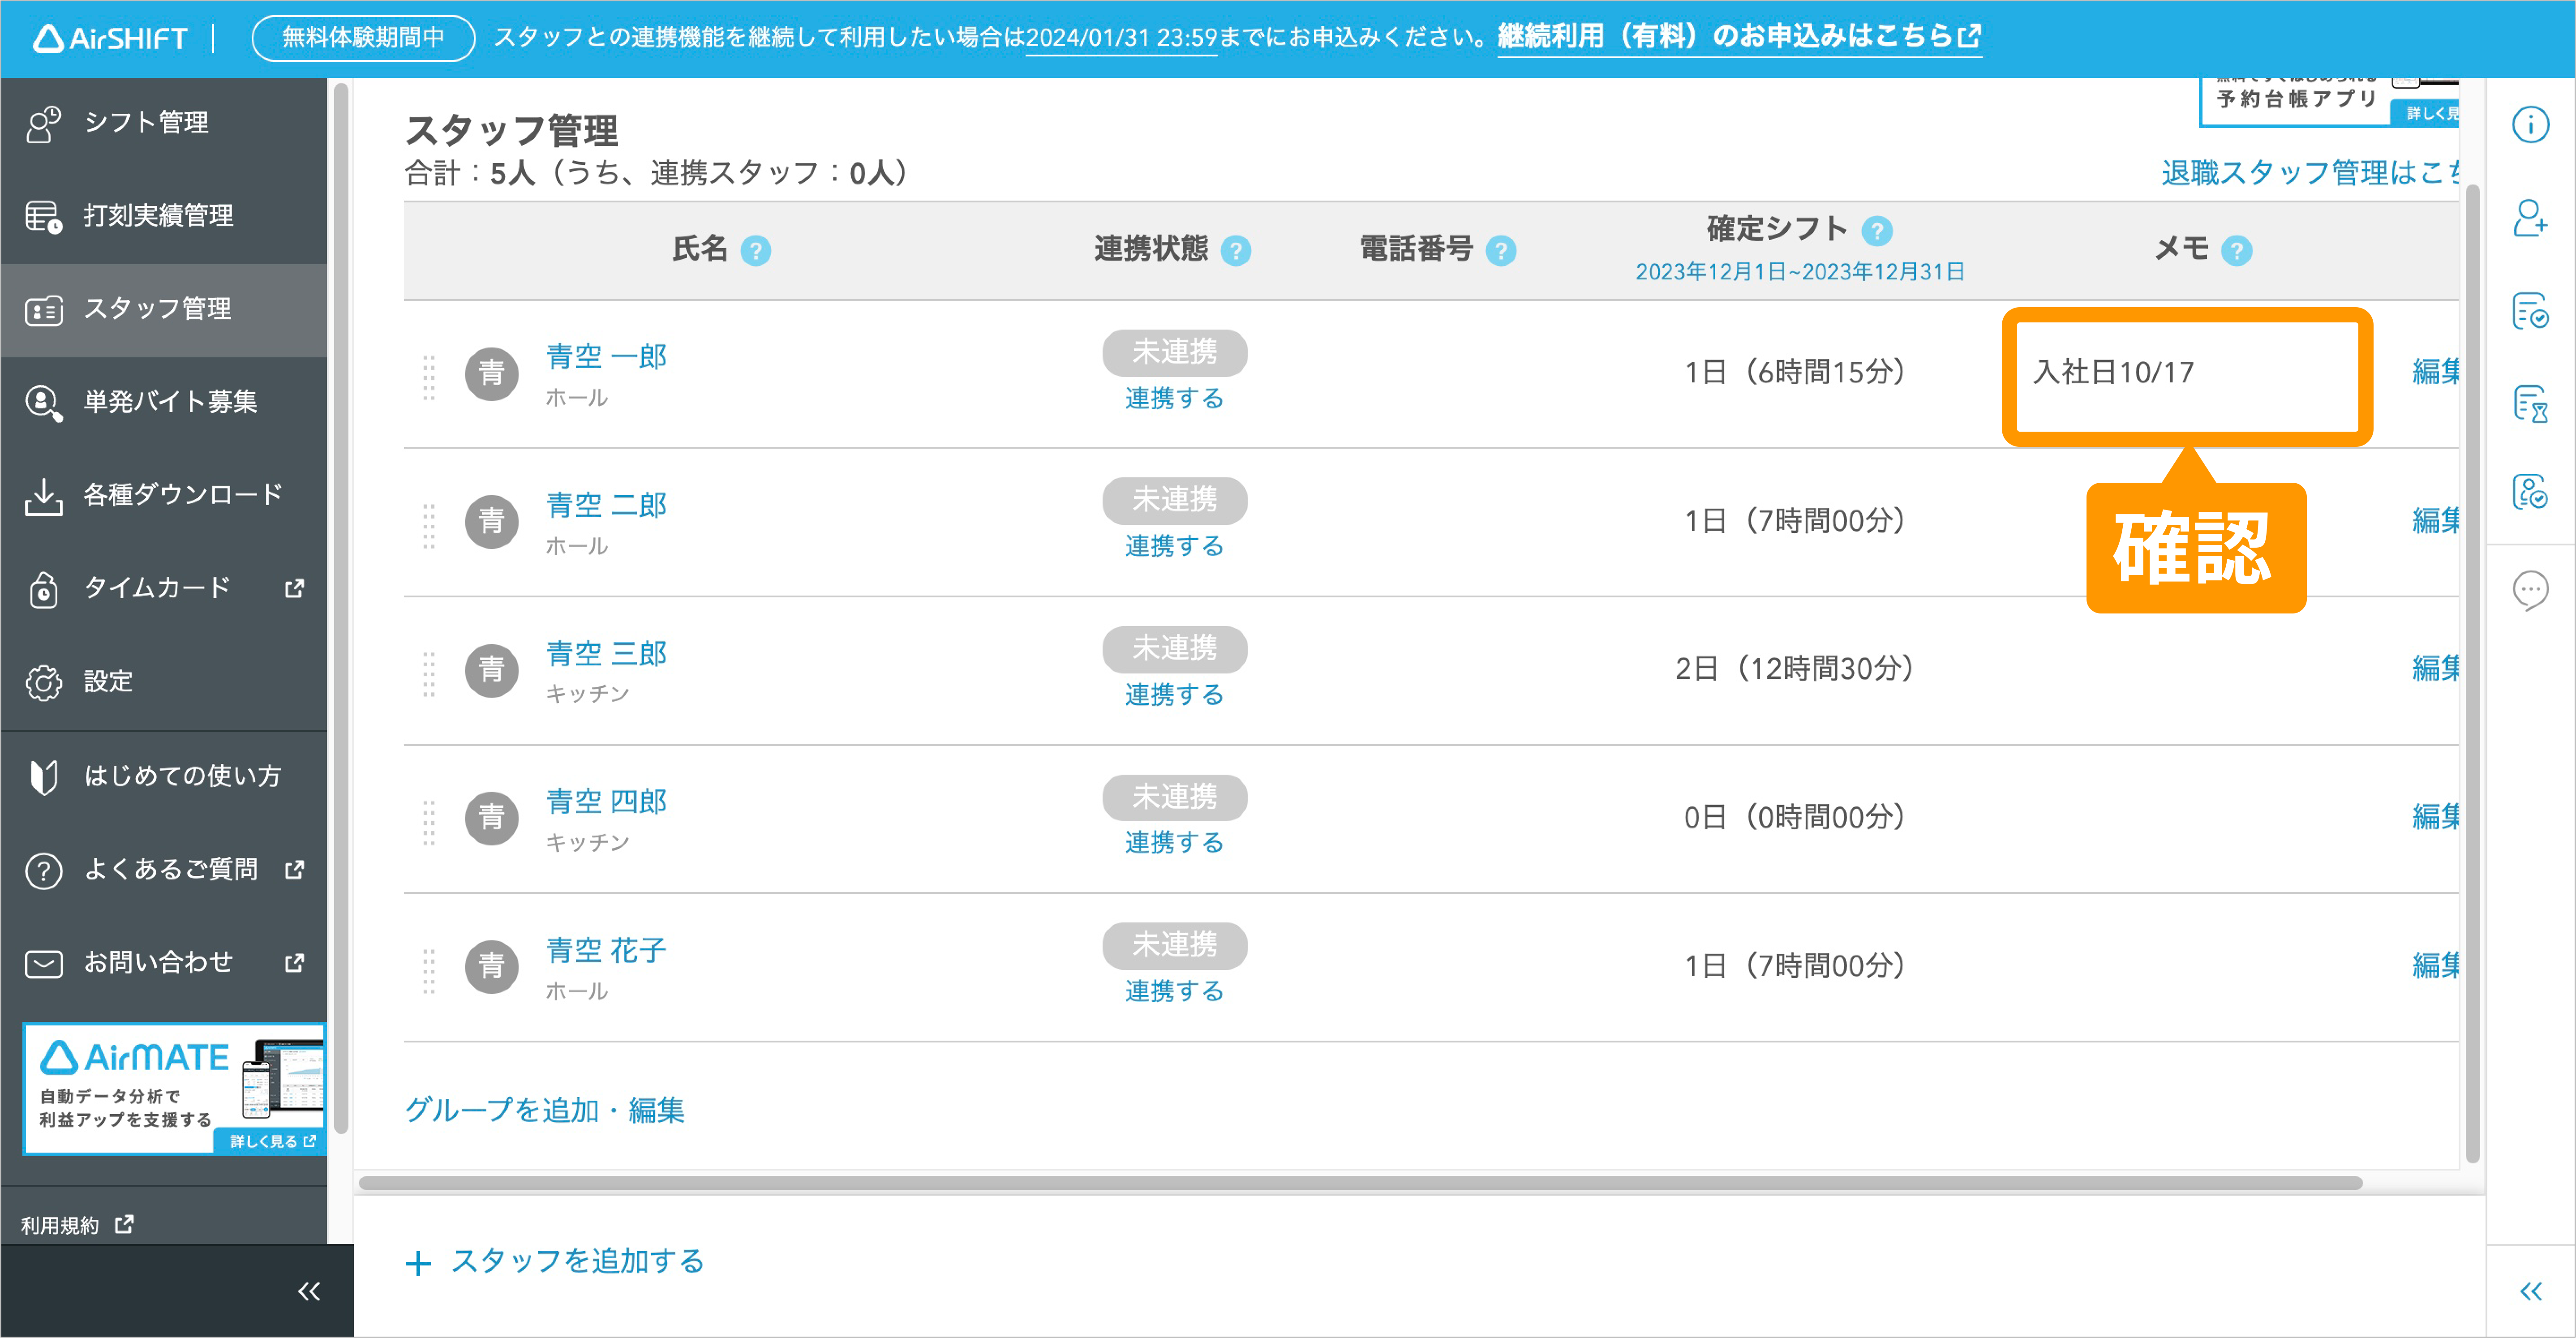Click the help icon next to メモ
Image resolution: width=2576 pixels, height=1338 pixels.
click(2237, 250)
